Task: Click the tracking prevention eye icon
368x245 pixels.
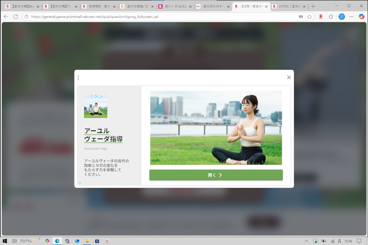Action: pyautogui.click(x=301, y=17)
